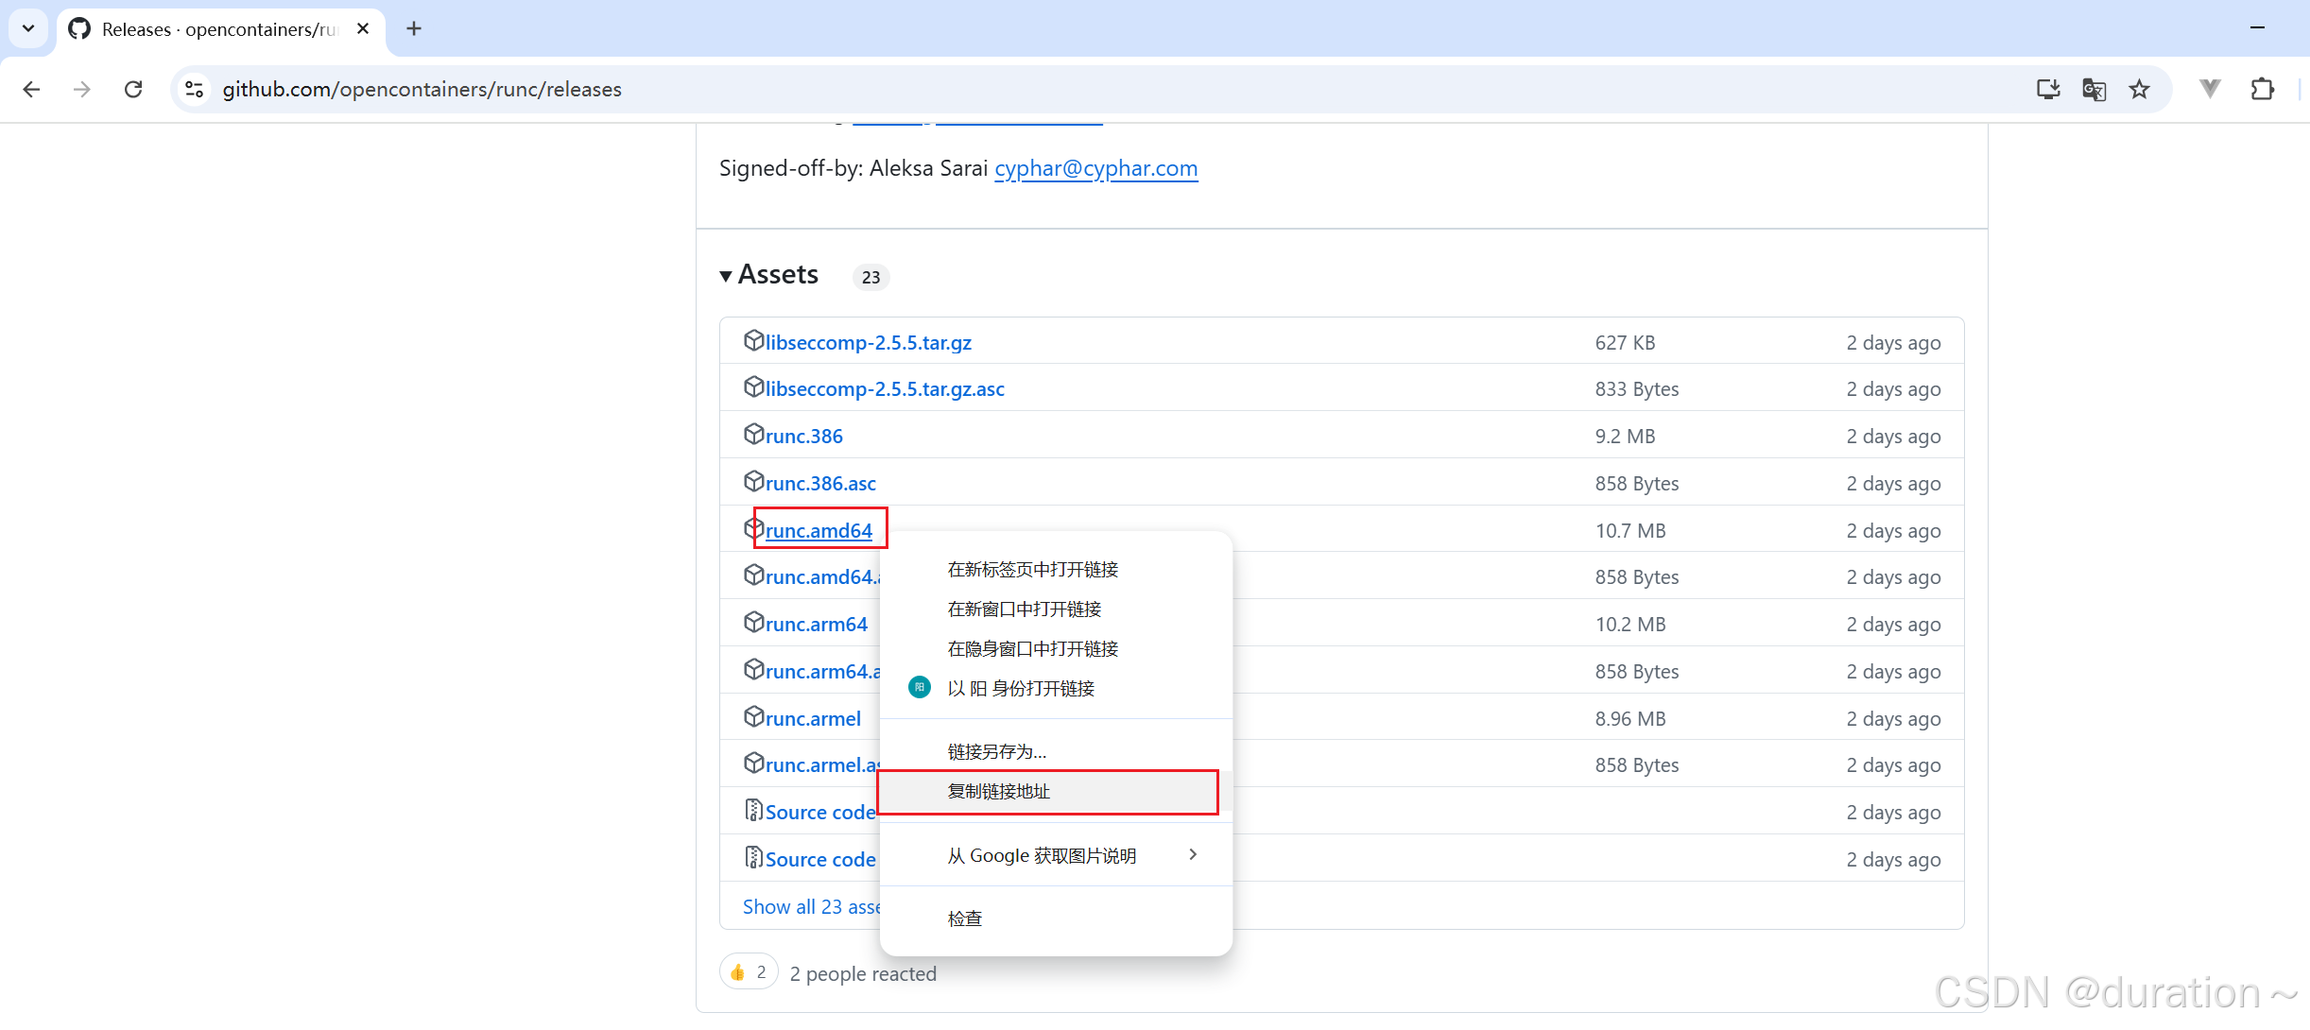
Task: Click the package icon beside libseccomp-2.5.5.tar.gz
Action: pyautogui.click(x=753, y=340)
